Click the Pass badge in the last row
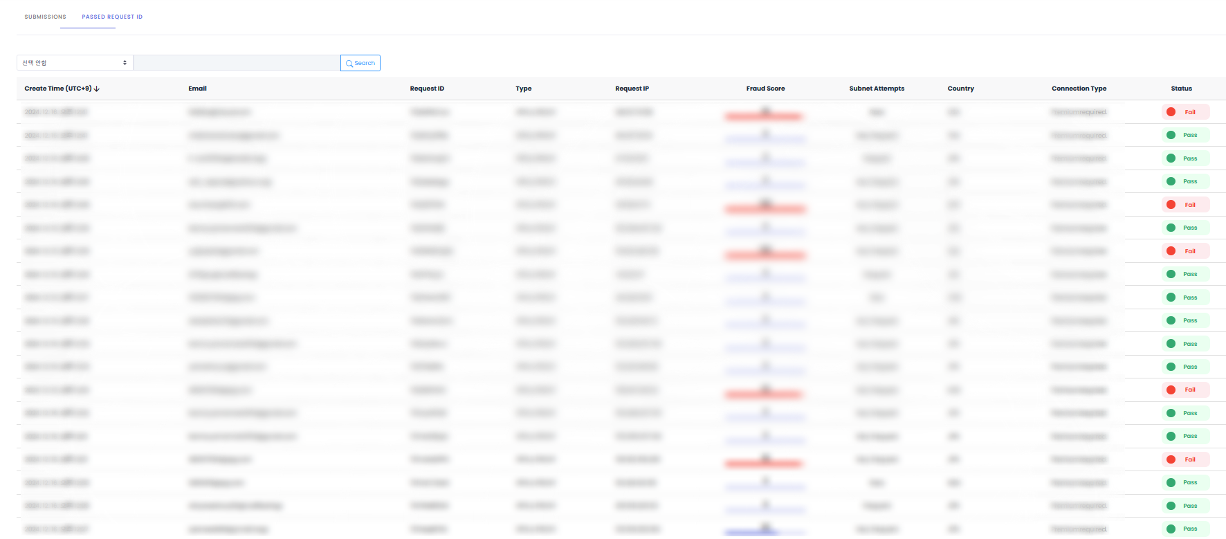Viewport: 1226px width, 539px height. [x=1185, y=529]
